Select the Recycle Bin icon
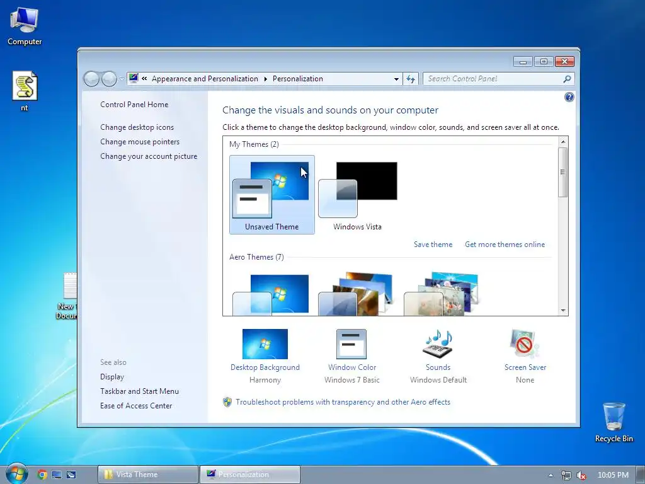The height and width of the screenshot is (484, 645). tap(614, 422)
